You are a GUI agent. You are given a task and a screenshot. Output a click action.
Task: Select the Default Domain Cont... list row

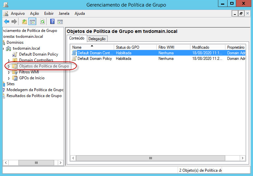(x=158, y=53)
